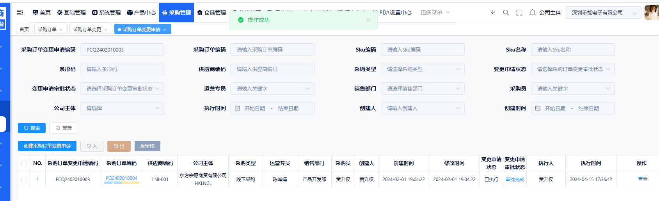
Task: Click execution time 2024-04-15 17:36:42
Action: [591, 180]
